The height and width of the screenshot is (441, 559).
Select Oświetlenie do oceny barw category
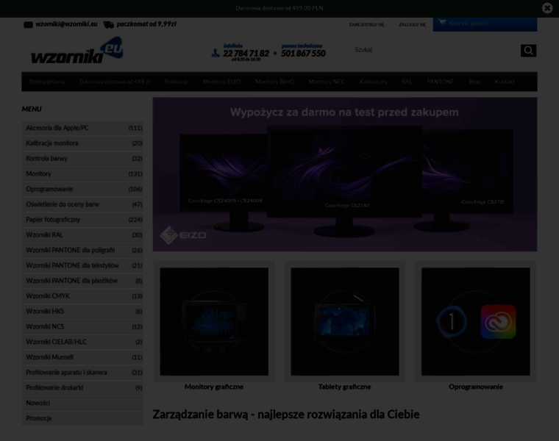coord(82,204)
